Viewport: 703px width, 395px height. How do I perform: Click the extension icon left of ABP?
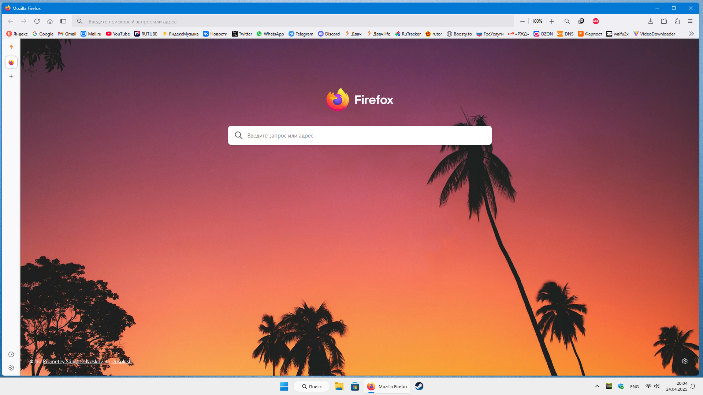click(581, 21)
